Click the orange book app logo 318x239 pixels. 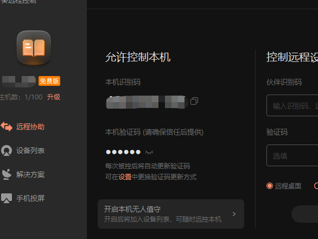34,48
